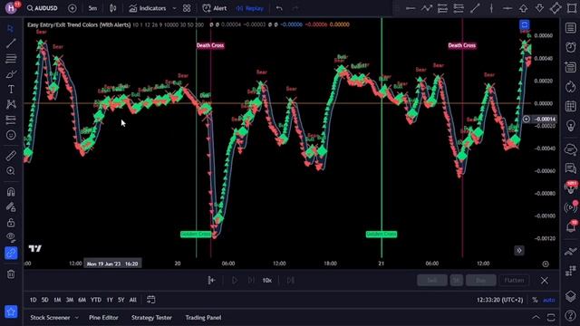Close the replay toolbar
Viewport: 580px width, 326px height.
click(x=545, y=281)
